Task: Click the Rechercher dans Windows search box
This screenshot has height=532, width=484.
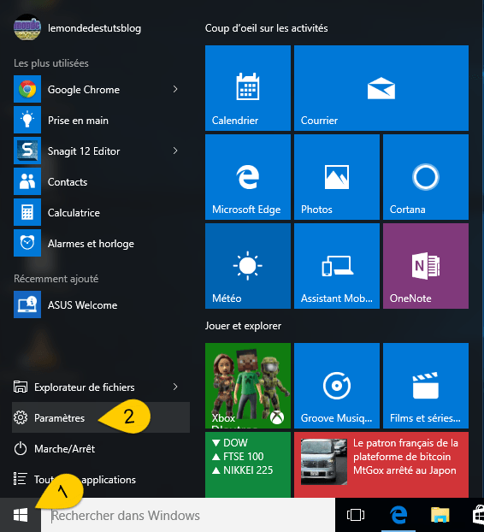Action: (x=188, y=516)
